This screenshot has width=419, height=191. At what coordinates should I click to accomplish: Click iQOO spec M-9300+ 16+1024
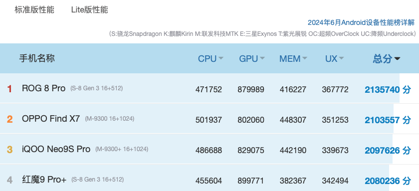(122, 149)
